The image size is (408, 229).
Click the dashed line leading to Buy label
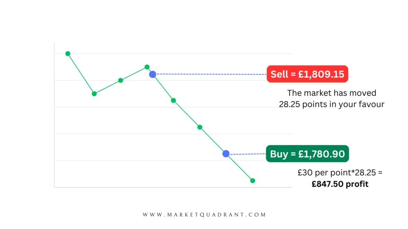click(x=248, y=154)
